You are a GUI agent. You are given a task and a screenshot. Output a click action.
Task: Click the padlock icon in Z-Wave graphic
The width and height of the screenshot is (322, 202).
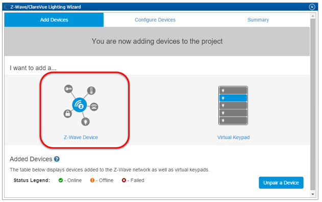coord(67,113)
